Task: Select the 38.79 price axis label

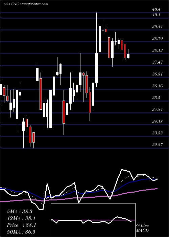Action: (x=158, y=39)
